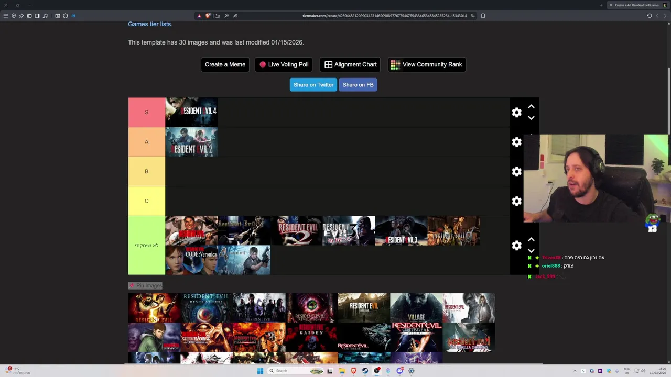Open Brave Rewards triangle icon
Screen dimensions: 671x377
point(199,16)
